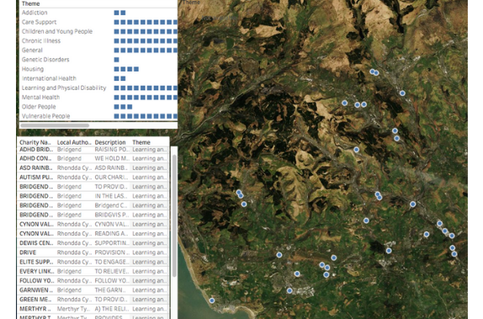Click the International Health bar squares
The width and height of the screenshot is (483, 319).
(x=119, y=78)
